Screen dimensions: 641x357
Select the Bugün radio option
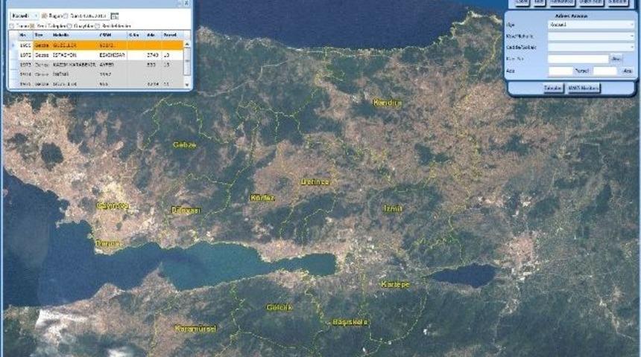click(44, 16)
